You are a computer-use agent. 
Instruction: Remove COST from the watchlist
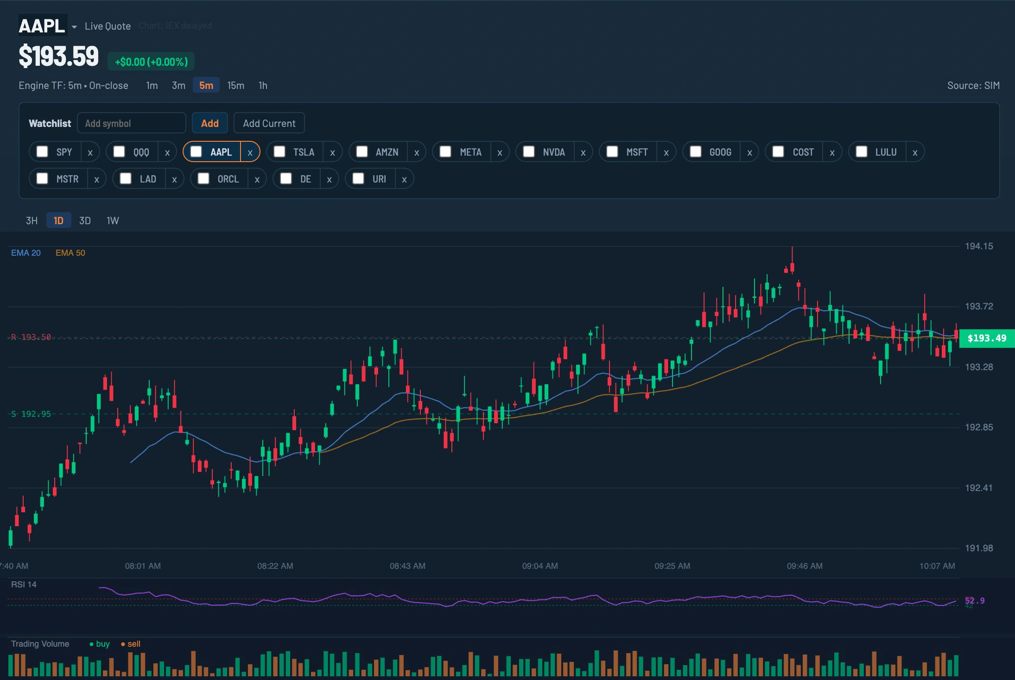pos(832,152)
